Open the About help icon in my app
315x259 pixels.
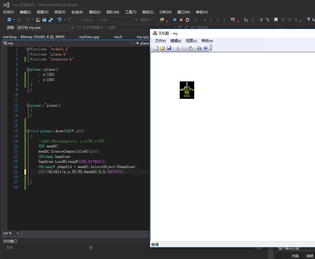[x=206, y=48]
